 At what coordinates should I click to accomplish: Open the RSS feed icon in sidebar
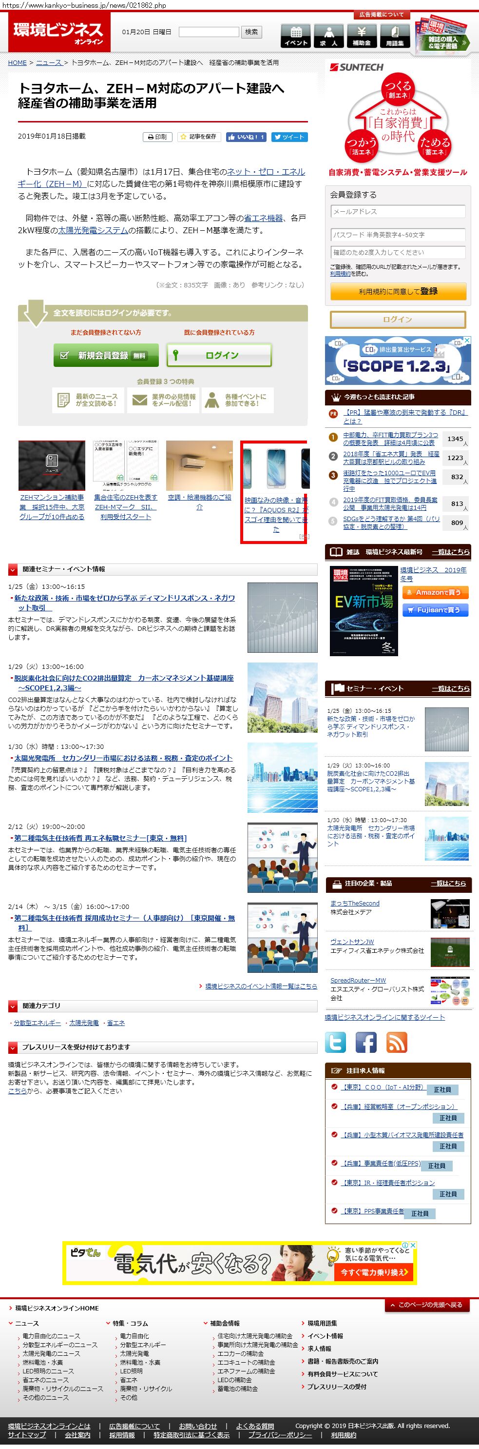click(x=397, y=1042)
